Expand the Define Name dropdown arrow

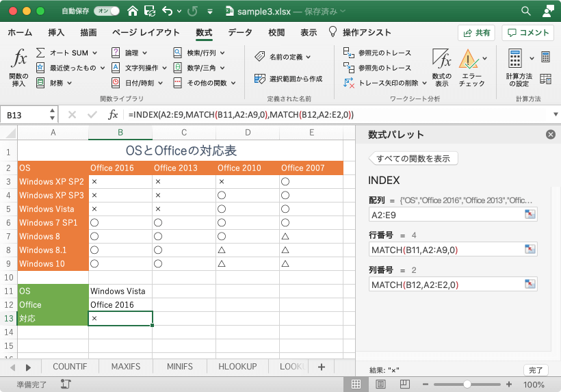click(x=309, y=57)
